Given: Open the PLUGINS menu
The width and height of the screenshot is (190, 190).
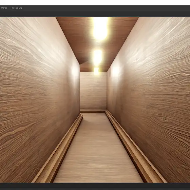Looking at the screenshot, I should click(17, 8).
